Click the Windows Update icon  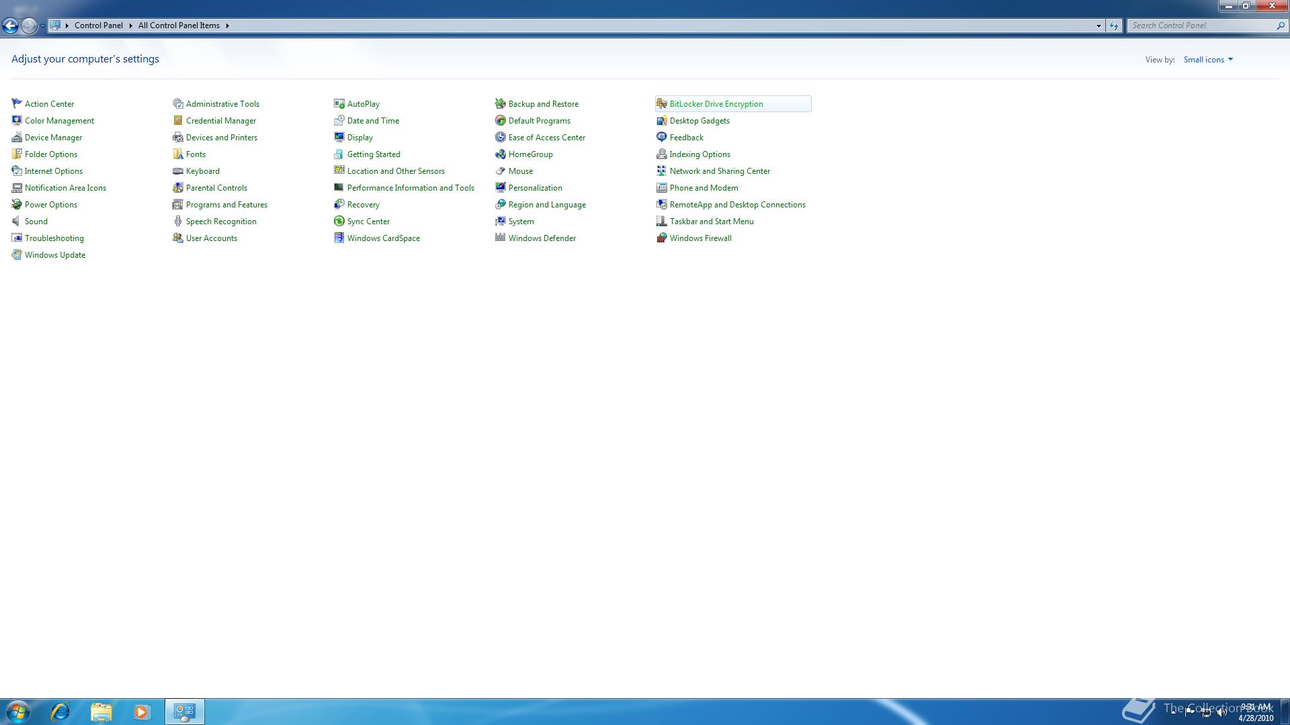click(x=17, y=254)
